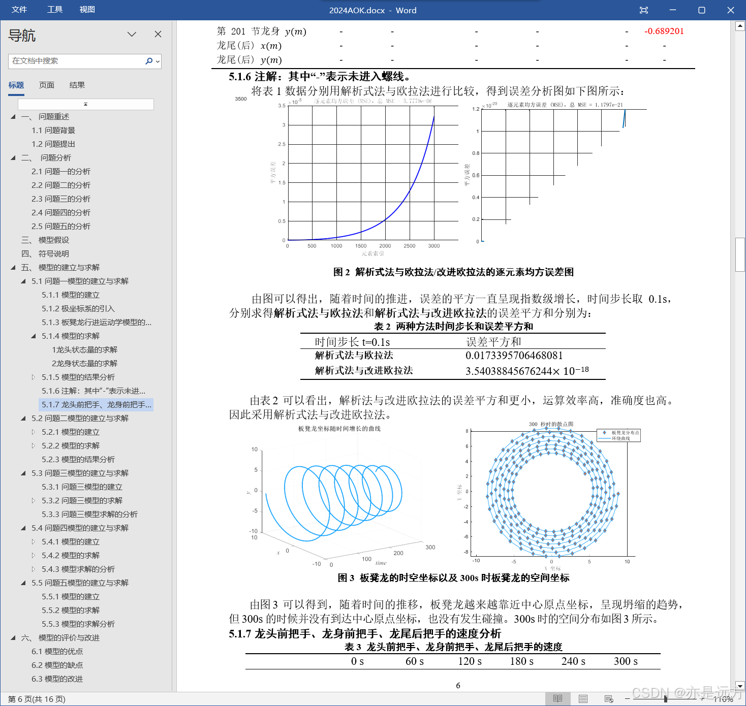The image size is (746, 706).
Task: Click the 第 6 页(共 16 页) page indicator
Action: pos(37,699)
